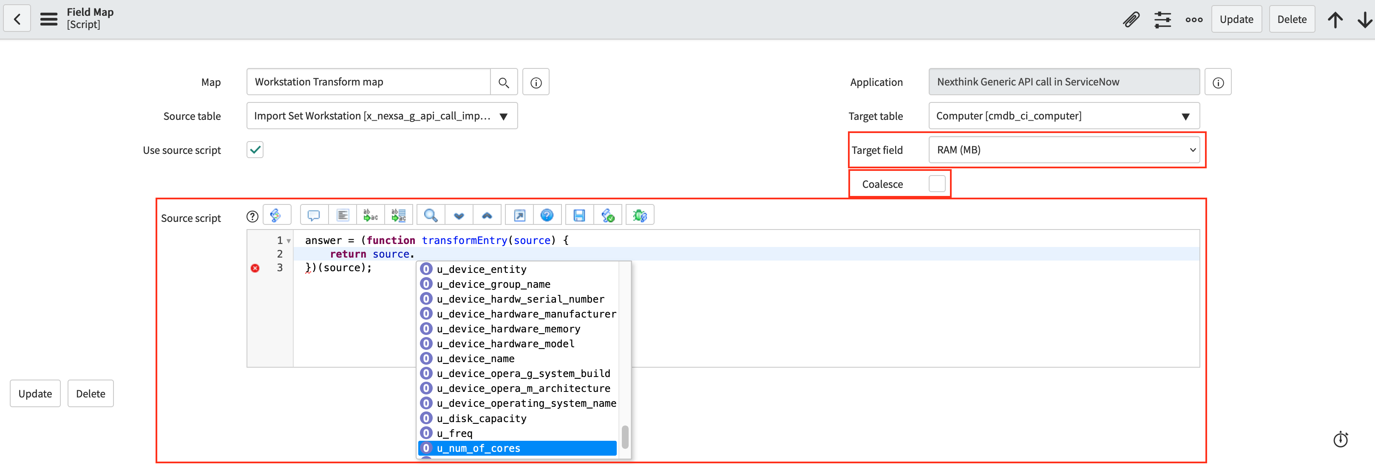Check script syntax with green check icon
Viewport: 1375px width, 465px height.
(608, 215)
